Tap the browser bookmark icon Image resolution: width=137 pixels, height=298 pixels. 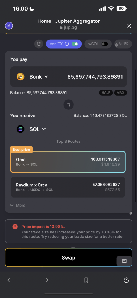tap(86, 280)
